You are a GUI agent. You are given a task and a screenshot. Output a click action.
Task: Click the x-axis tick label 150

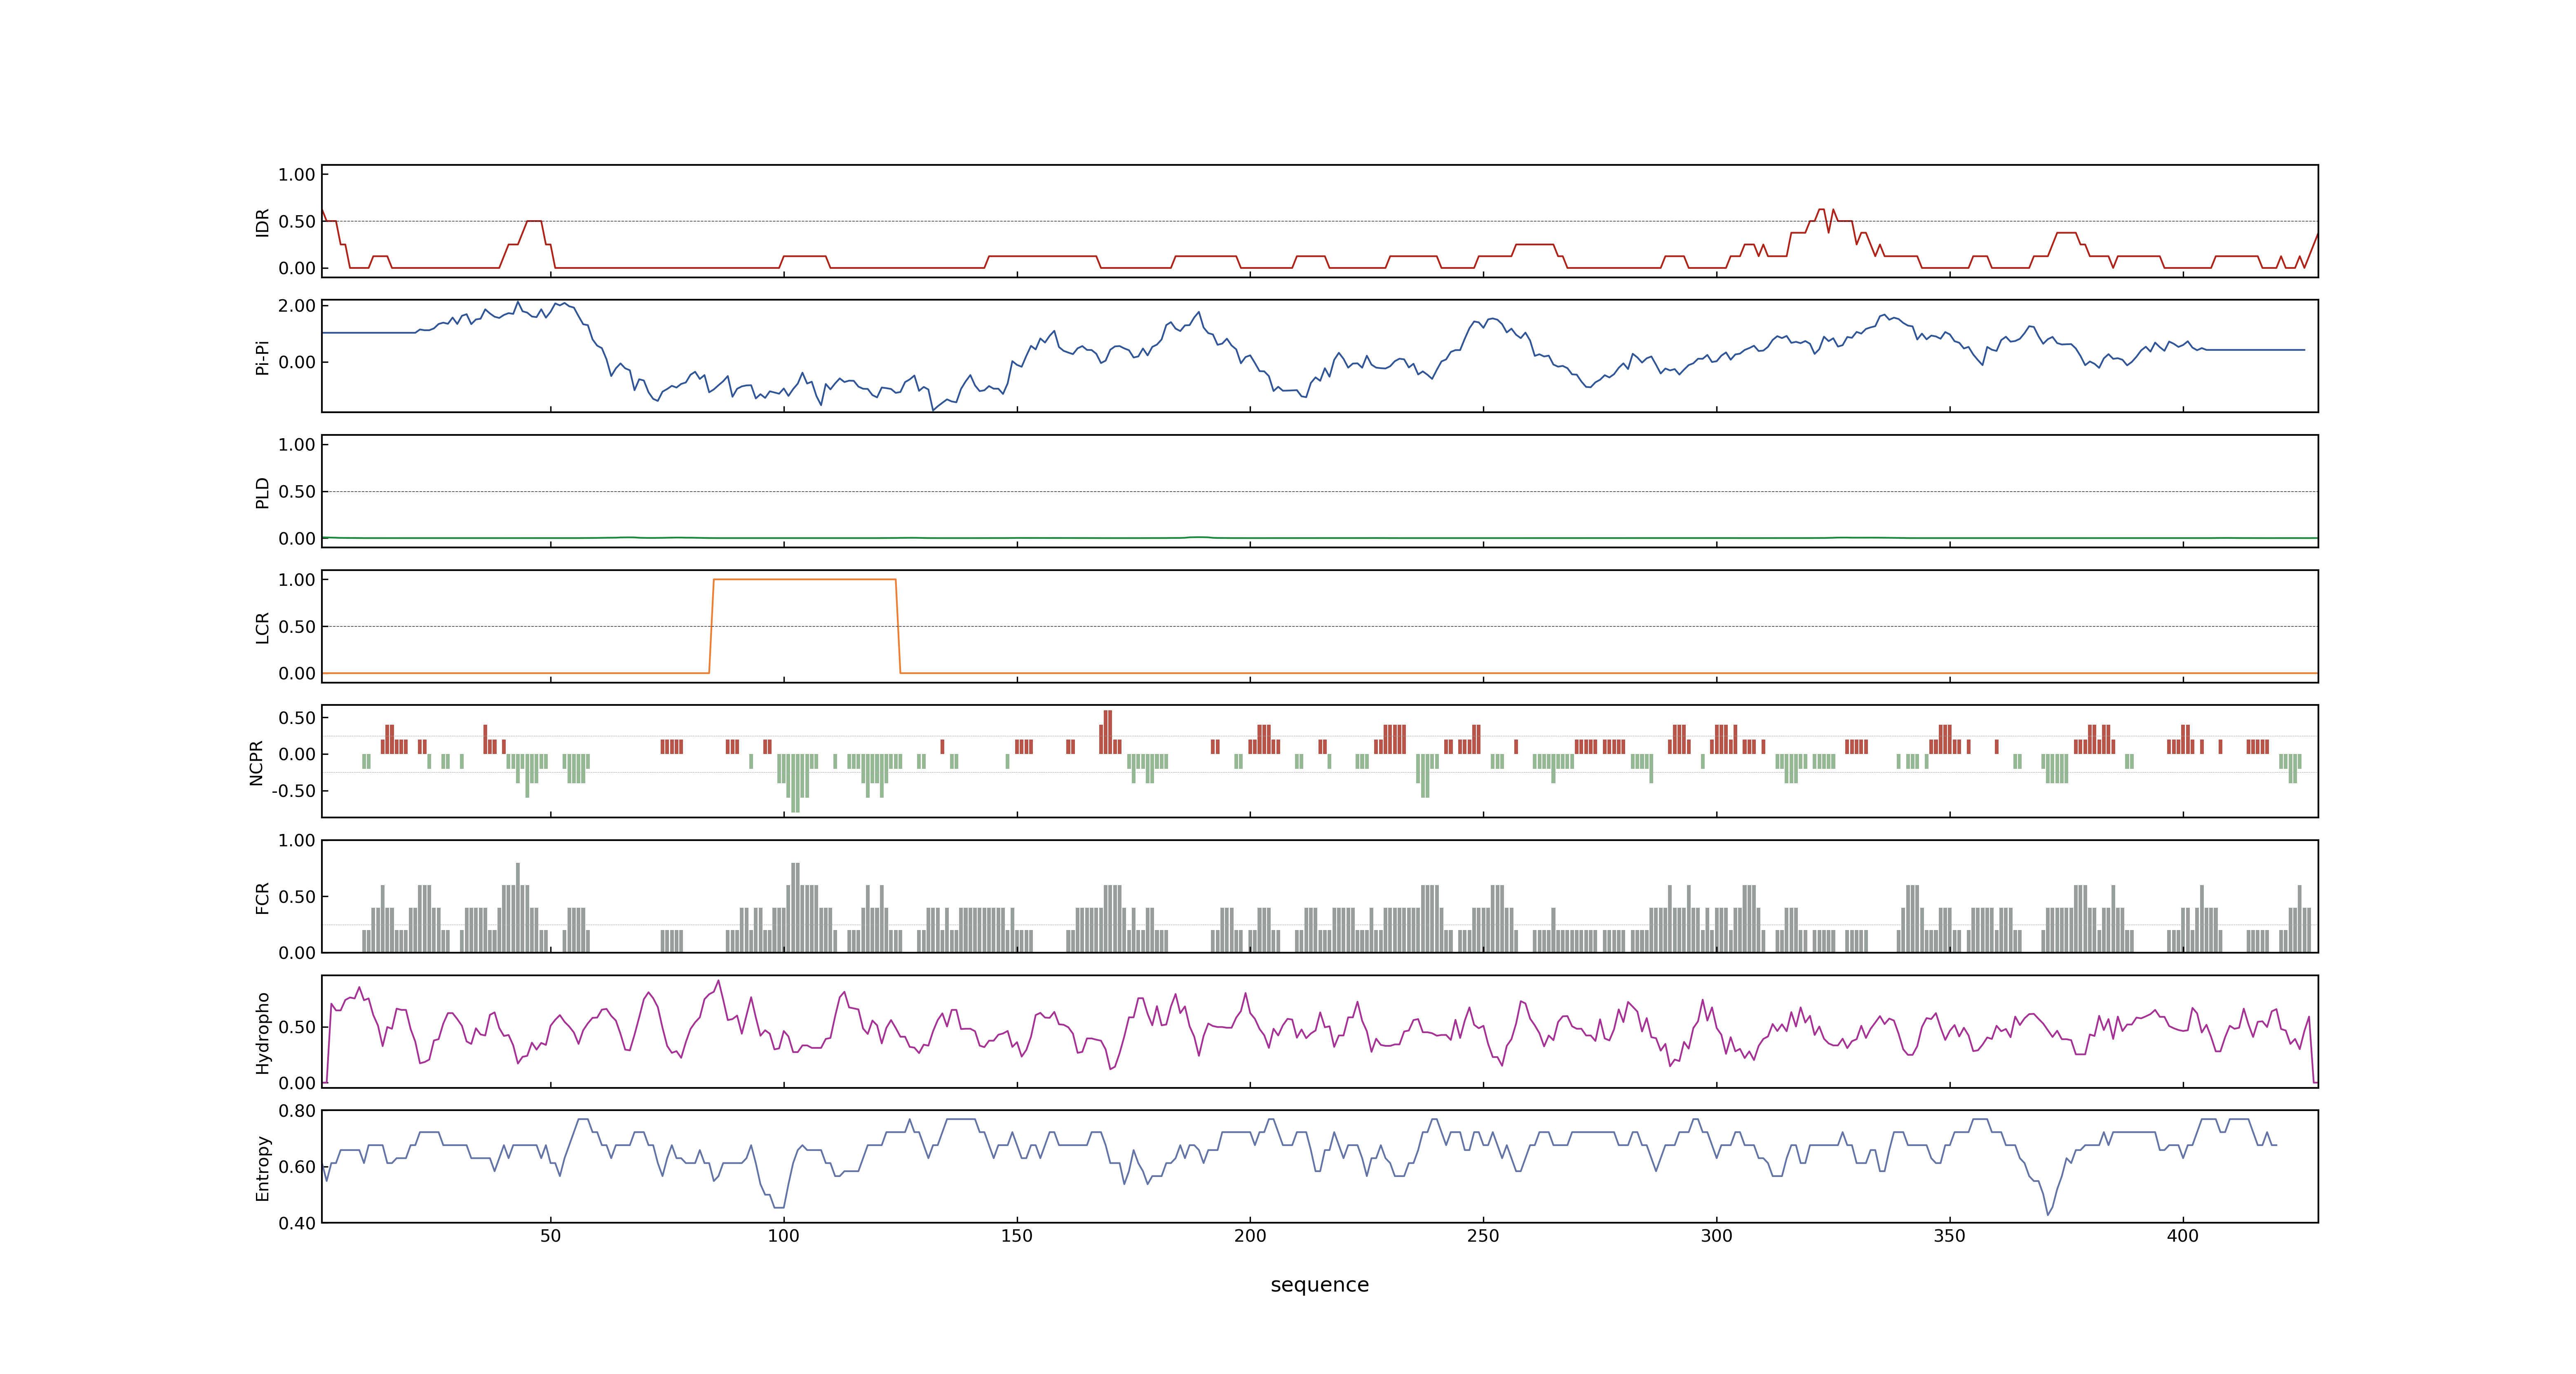1017,1236
